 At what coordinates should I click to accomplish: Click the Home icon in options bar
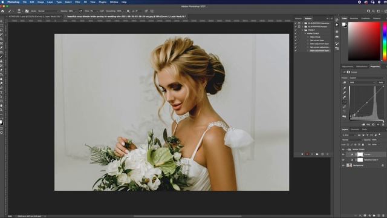[2, 11]
